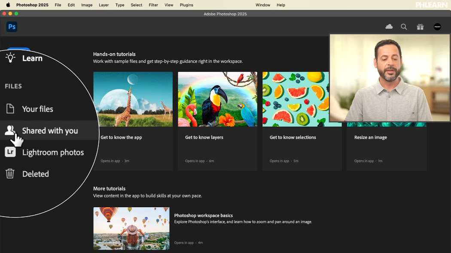Open the Help menu
This screenshot has height=253, width=451.
[281, 5]
